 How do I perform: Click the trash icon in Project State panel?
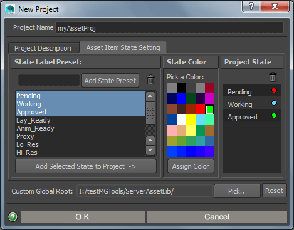(x=273, y=77)
